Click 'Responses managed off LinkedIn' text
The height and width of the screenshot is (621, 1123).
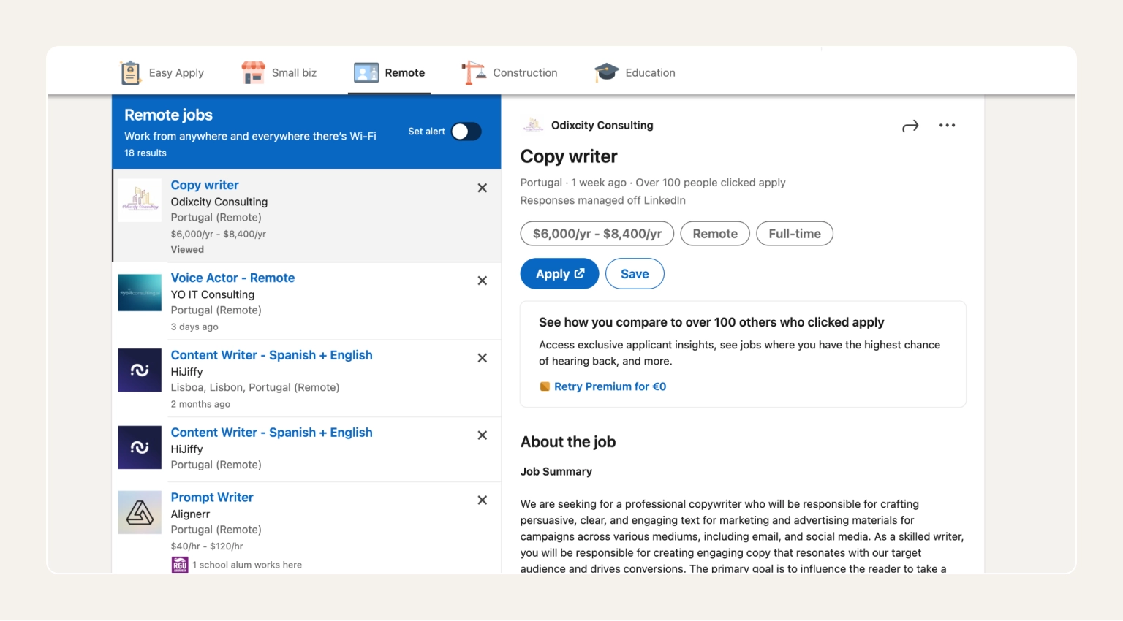pyautogui.click(x=603, y=200)
